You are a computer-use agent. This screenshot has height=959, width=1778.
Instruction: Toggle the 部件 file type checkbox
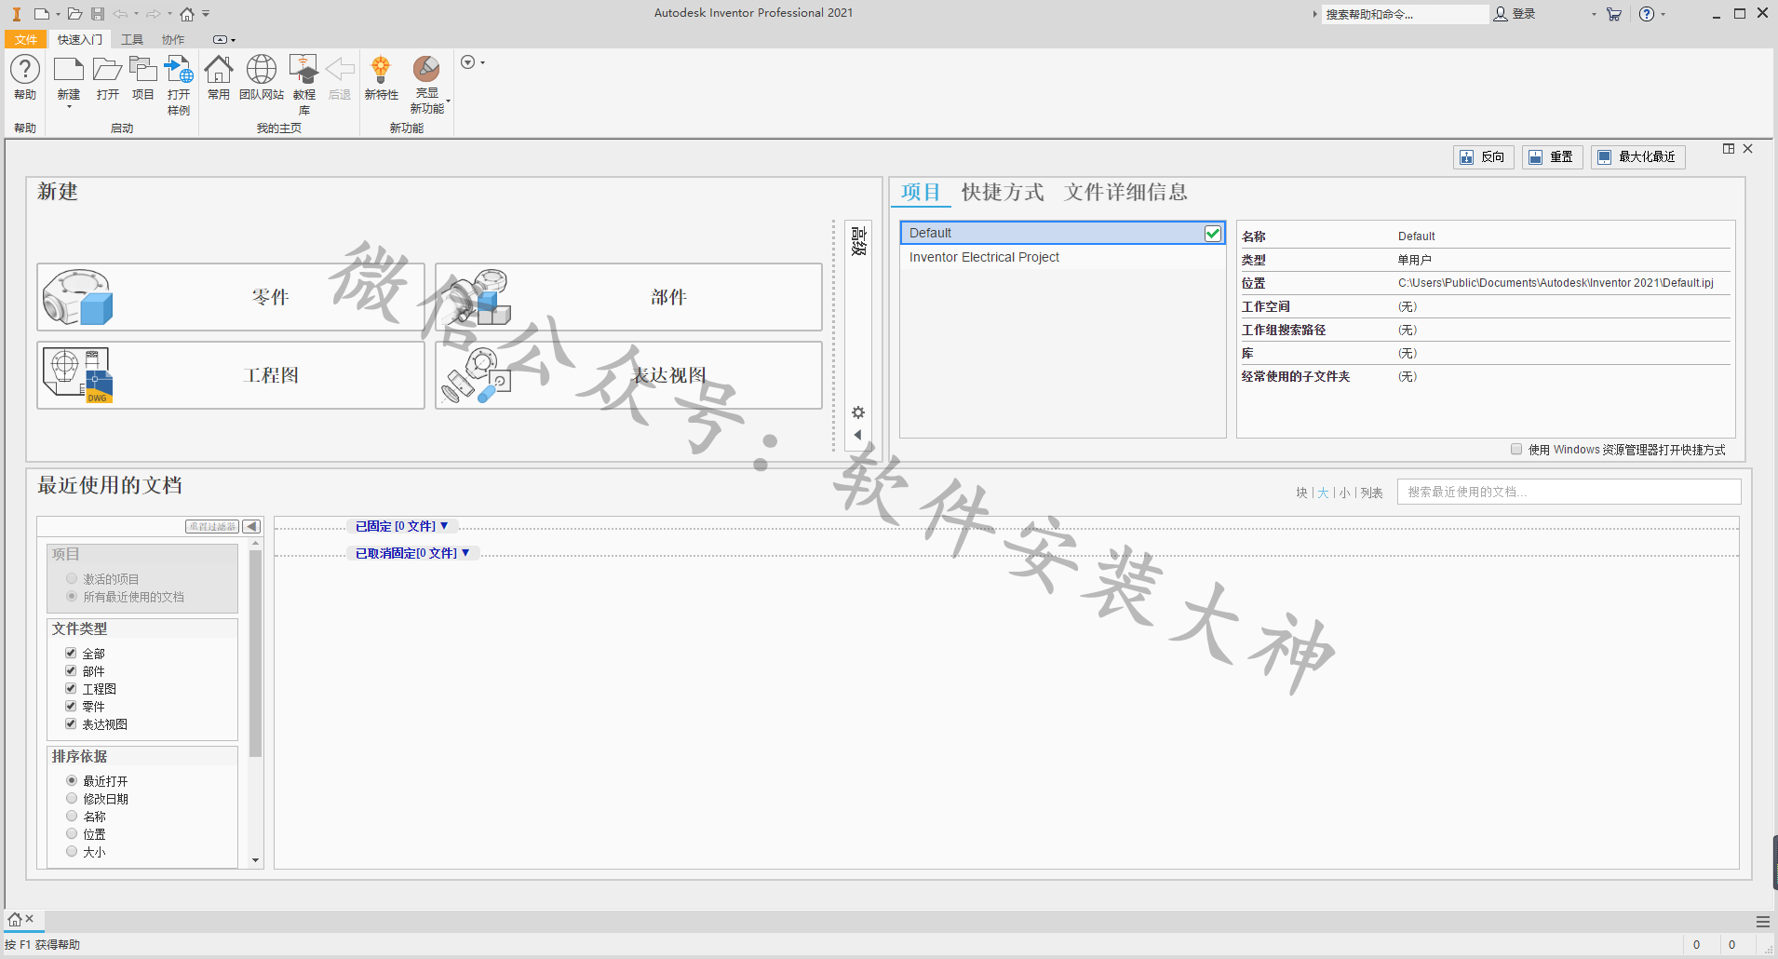click(x=71, y=670)
